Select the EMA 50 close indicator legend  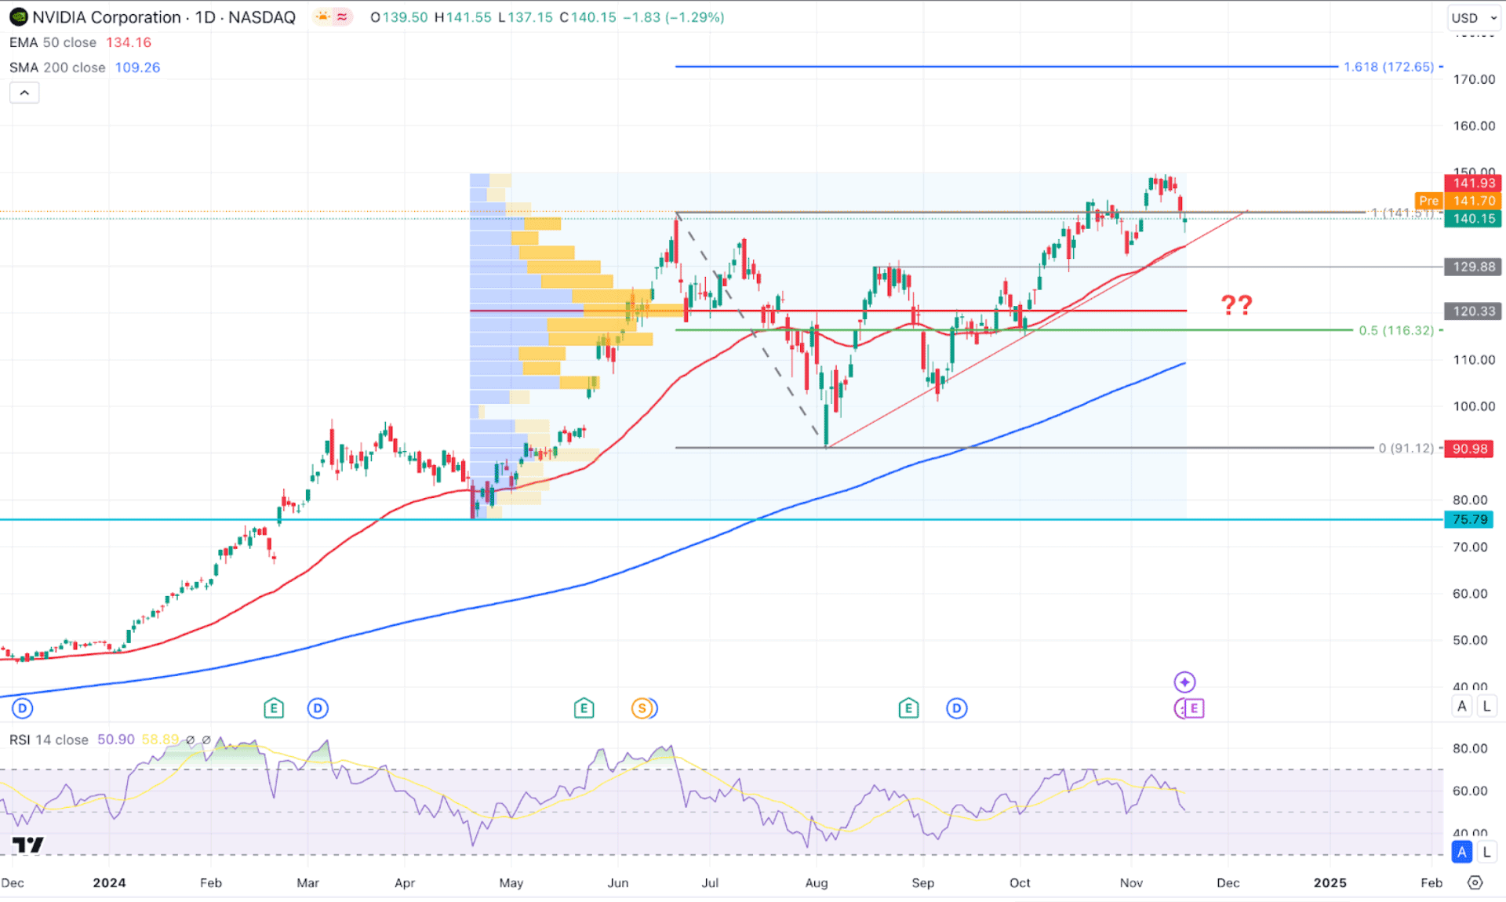[x=53, y=42]
